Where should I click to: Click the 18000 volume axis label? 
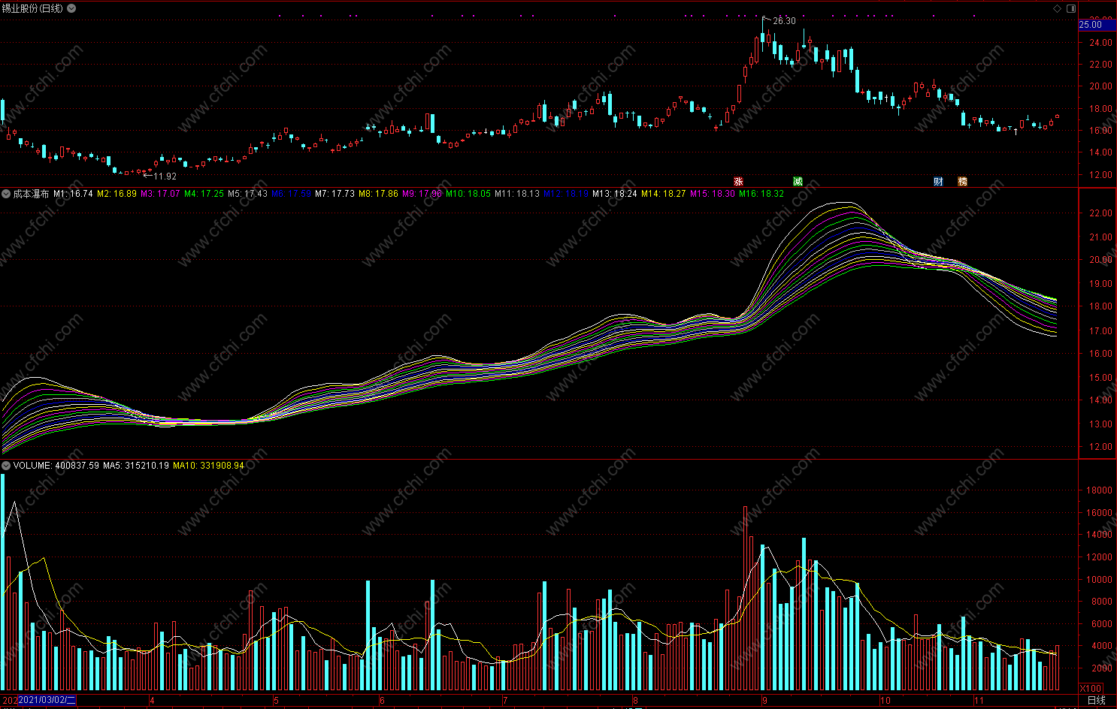click(1100, 490)
